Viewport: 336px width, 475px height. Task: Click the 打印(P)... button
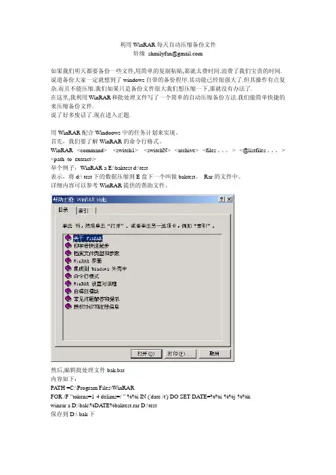pos(180,353)
